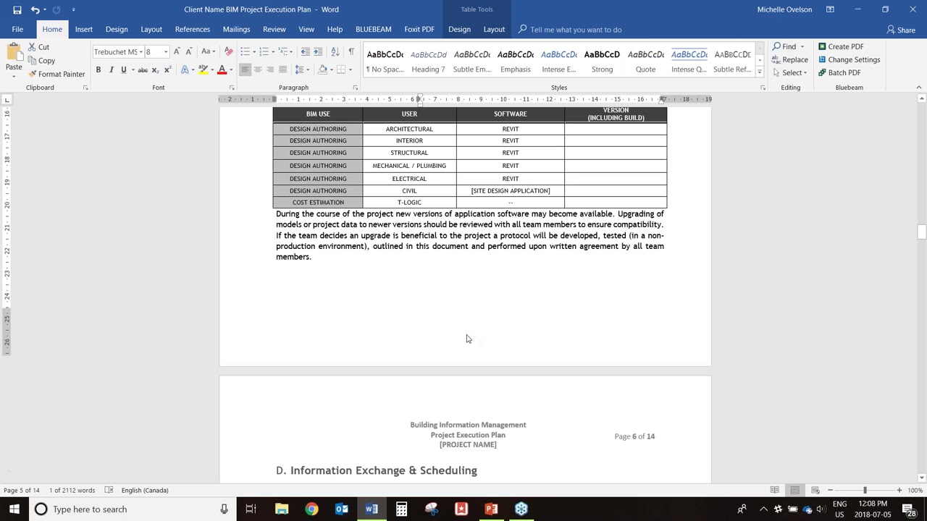Clear all formatting with eraser icon
The image size is (927, 521).
click(229, 51)
